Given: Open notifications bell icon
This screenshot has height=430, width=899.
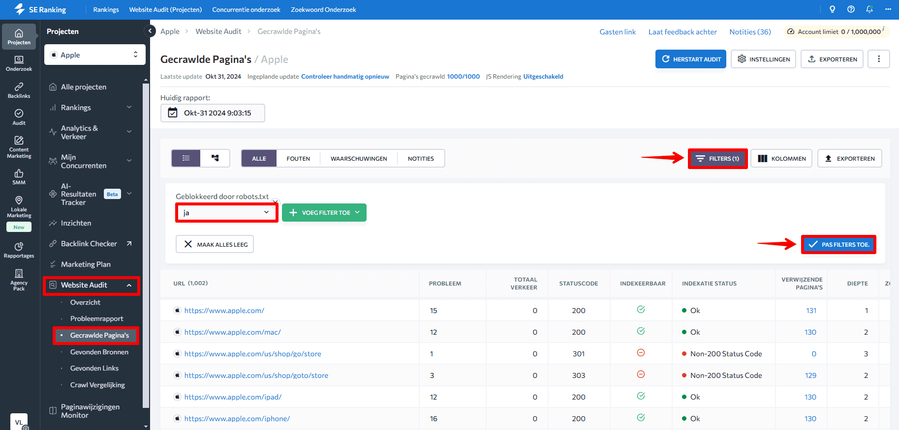Looking at the screenshot, I should (x=869, y=9).
